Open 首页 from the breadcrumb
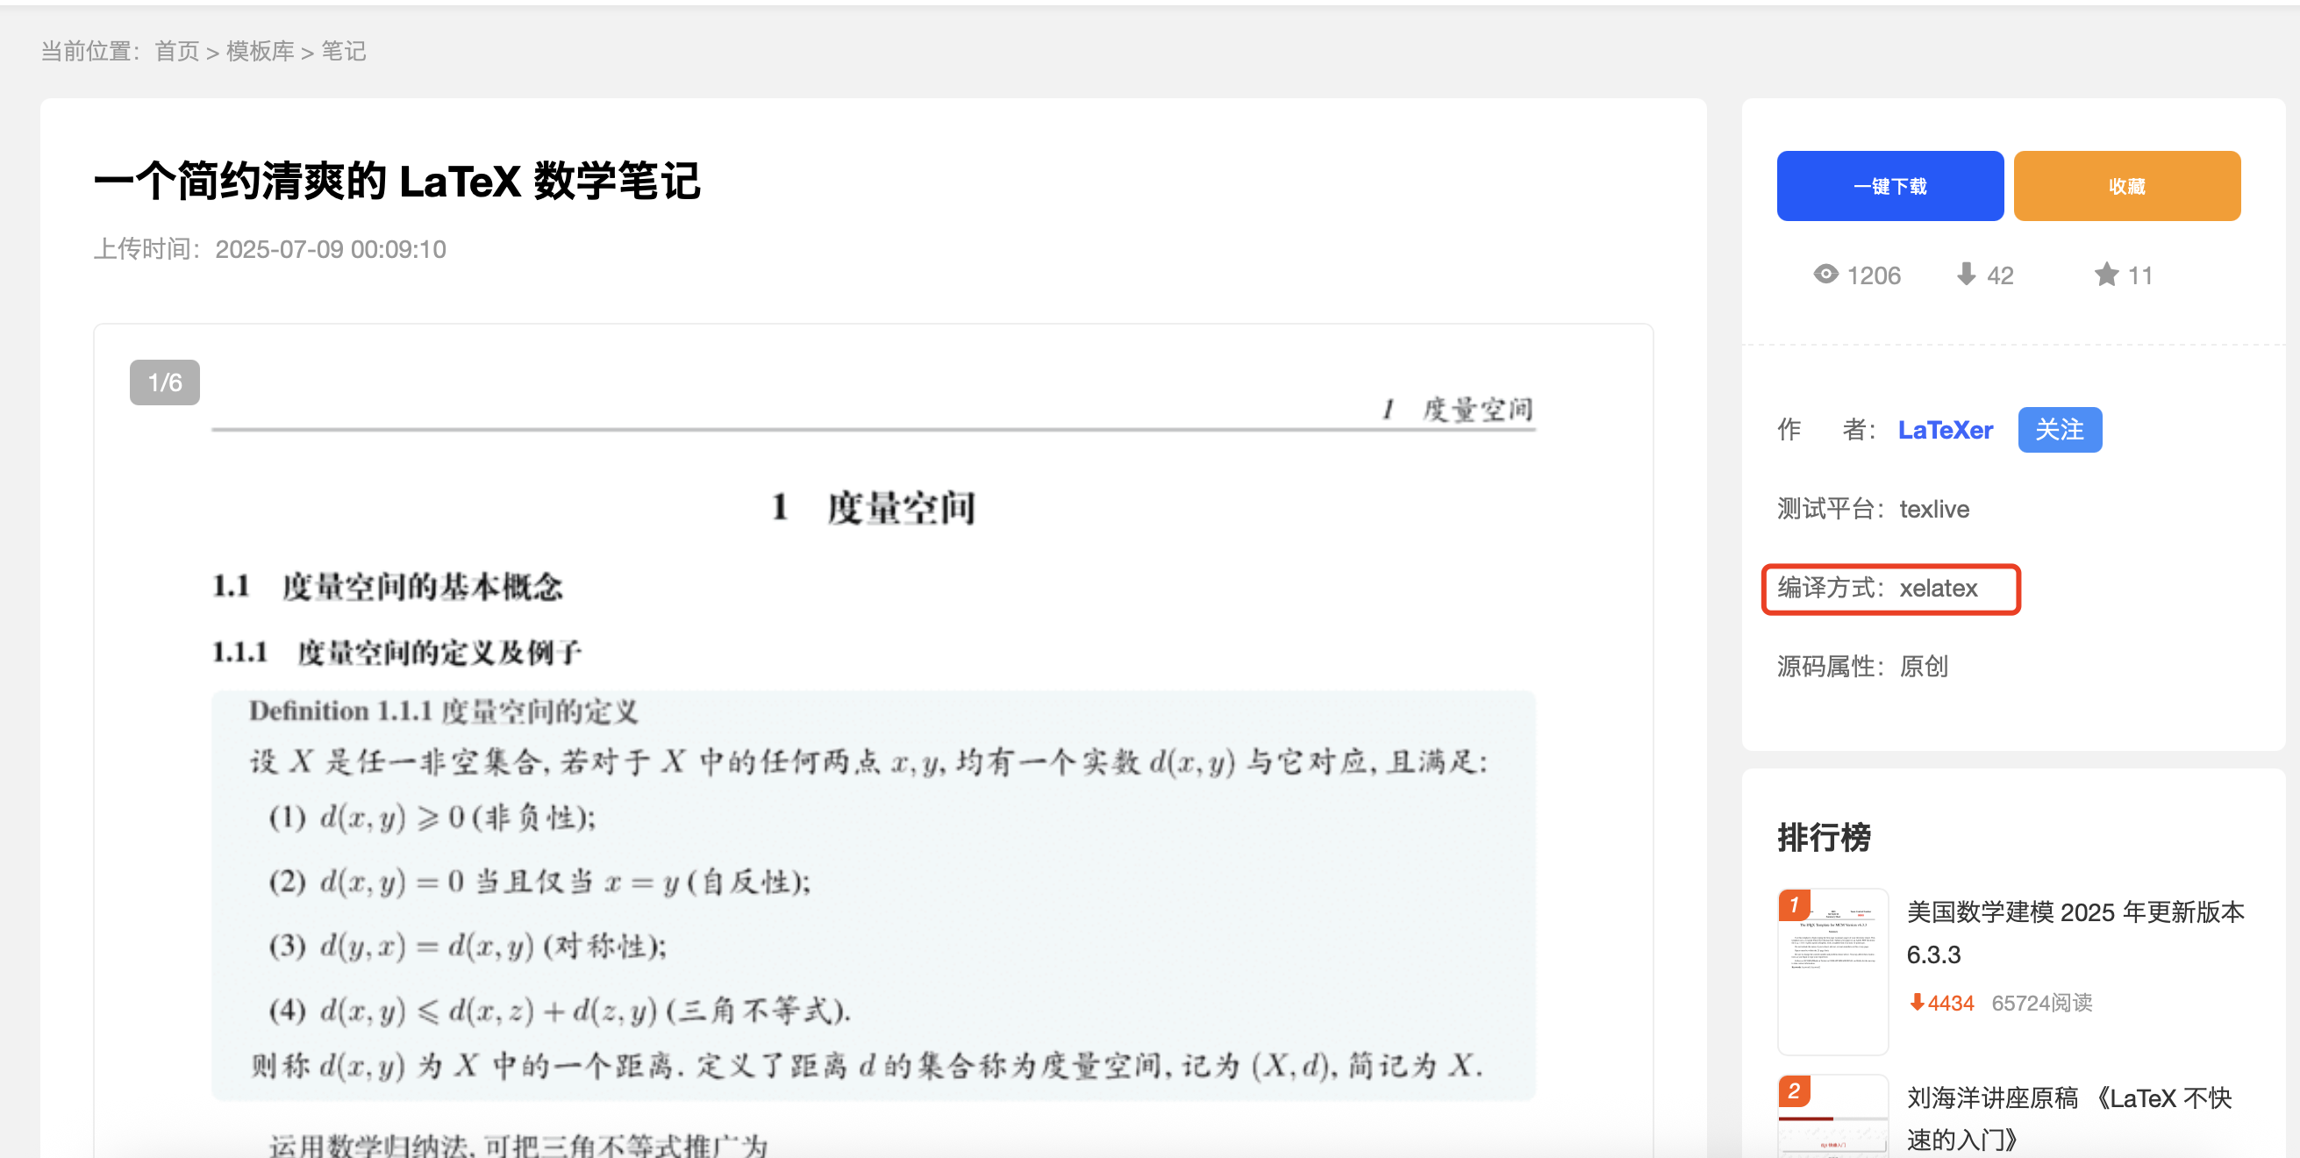This screenshot has height=1158, width=2300. click(177, 51)
